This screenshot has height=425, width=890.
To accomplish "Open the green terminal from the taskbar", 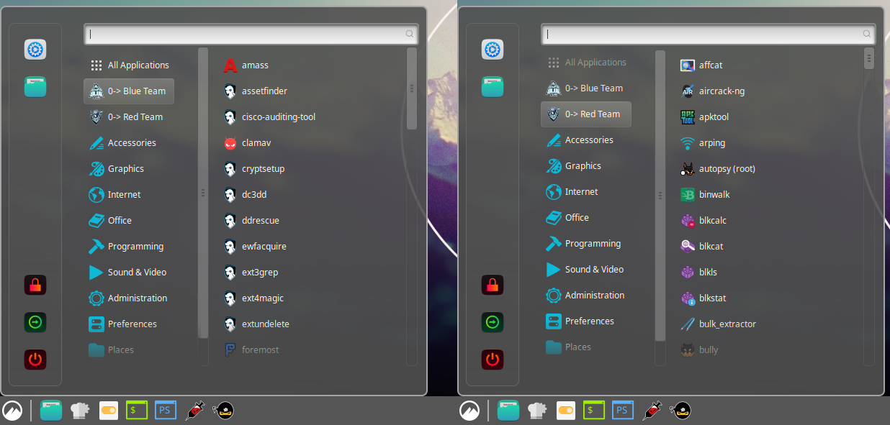I will point(137,410).
